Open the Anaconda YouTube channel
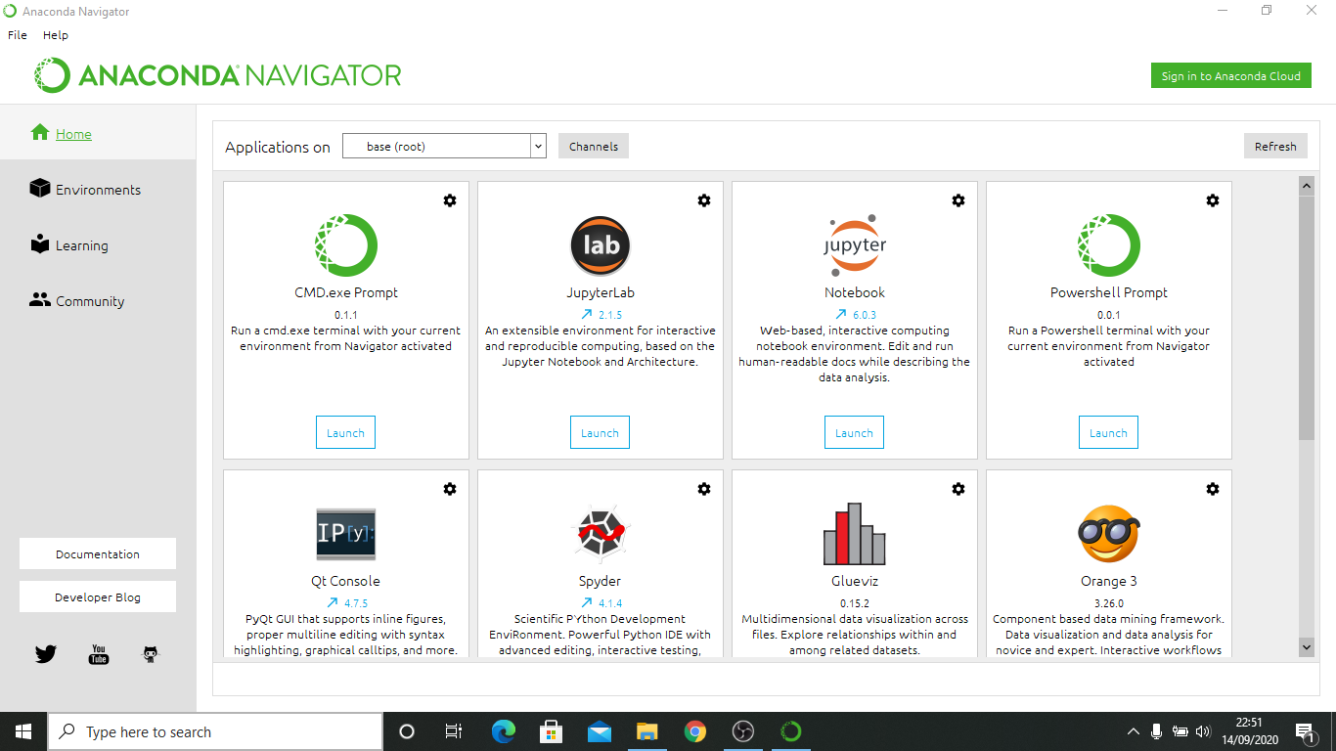 click(99, 654)
